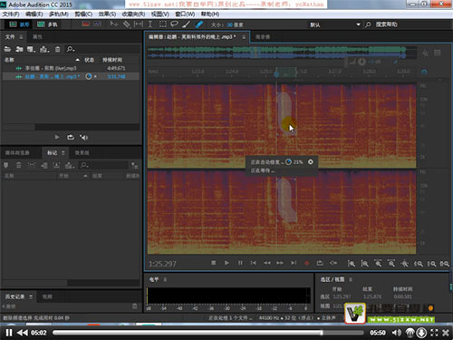Click the Import File icon

(20, 49)
